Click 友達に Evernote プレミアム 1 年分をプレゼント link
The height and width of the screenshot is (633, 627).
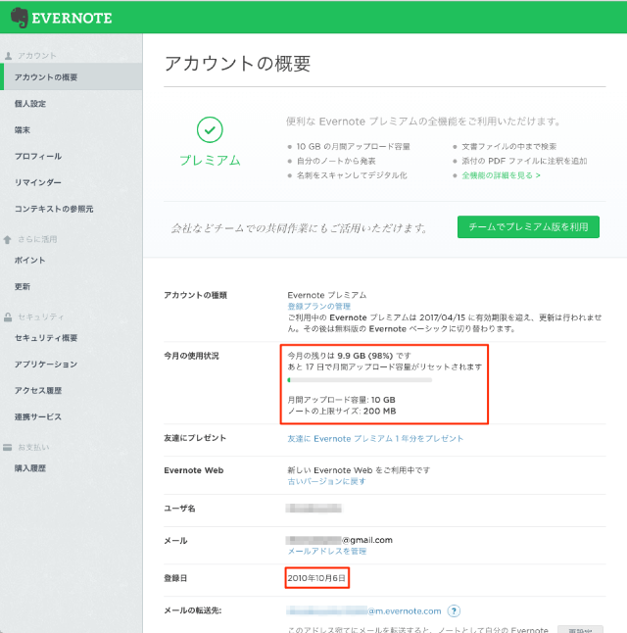click(x=375, y=438)
